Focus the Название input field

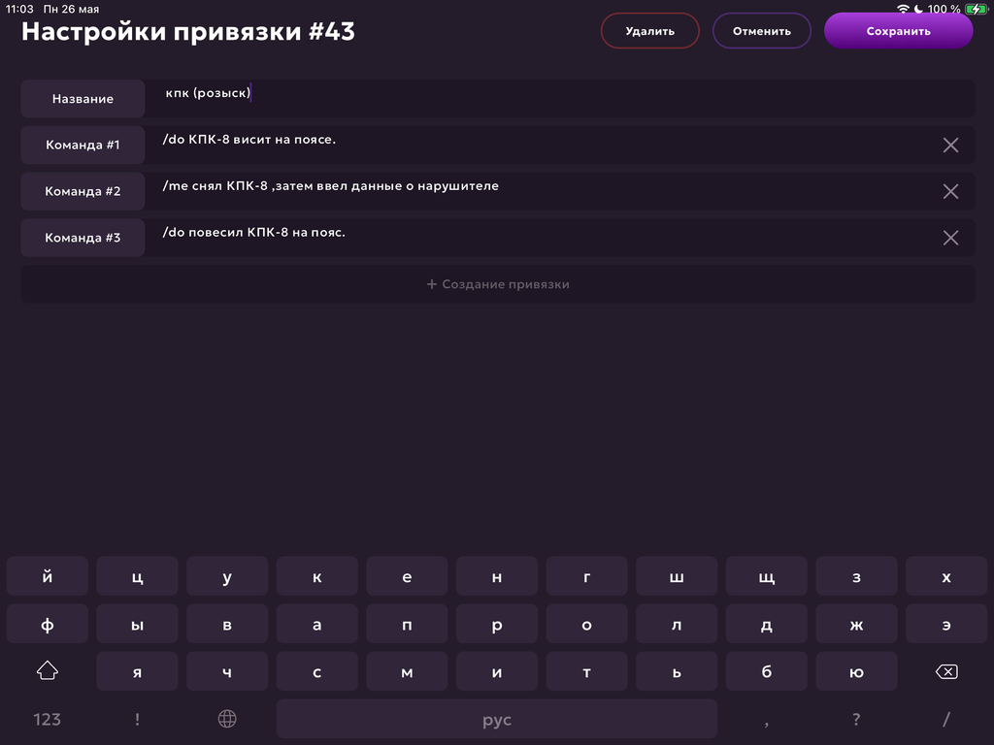click(x=560, y=98)
